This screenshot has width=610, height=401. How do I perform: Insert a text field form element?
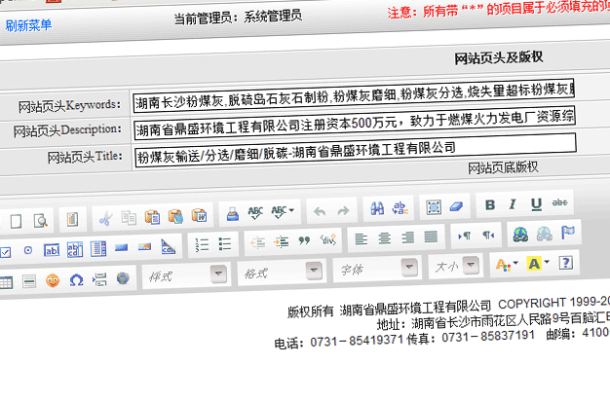click(x=52, y=250)
